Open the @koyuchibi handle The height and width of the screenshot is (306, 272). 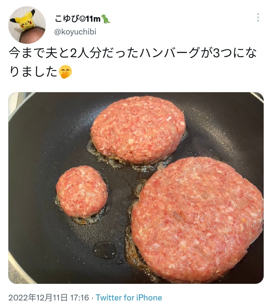point(75,32)
